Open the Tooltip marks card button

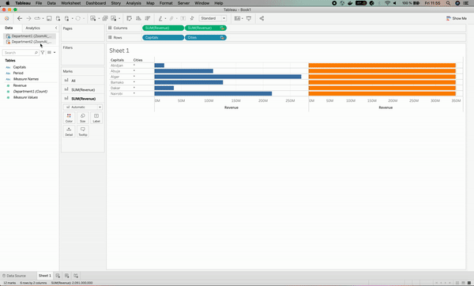(x=83, y=131)
